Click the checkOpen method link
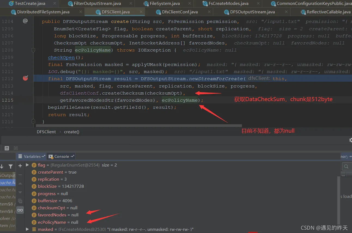The height and width of the screenshot is (233, 352). [61, 58]
